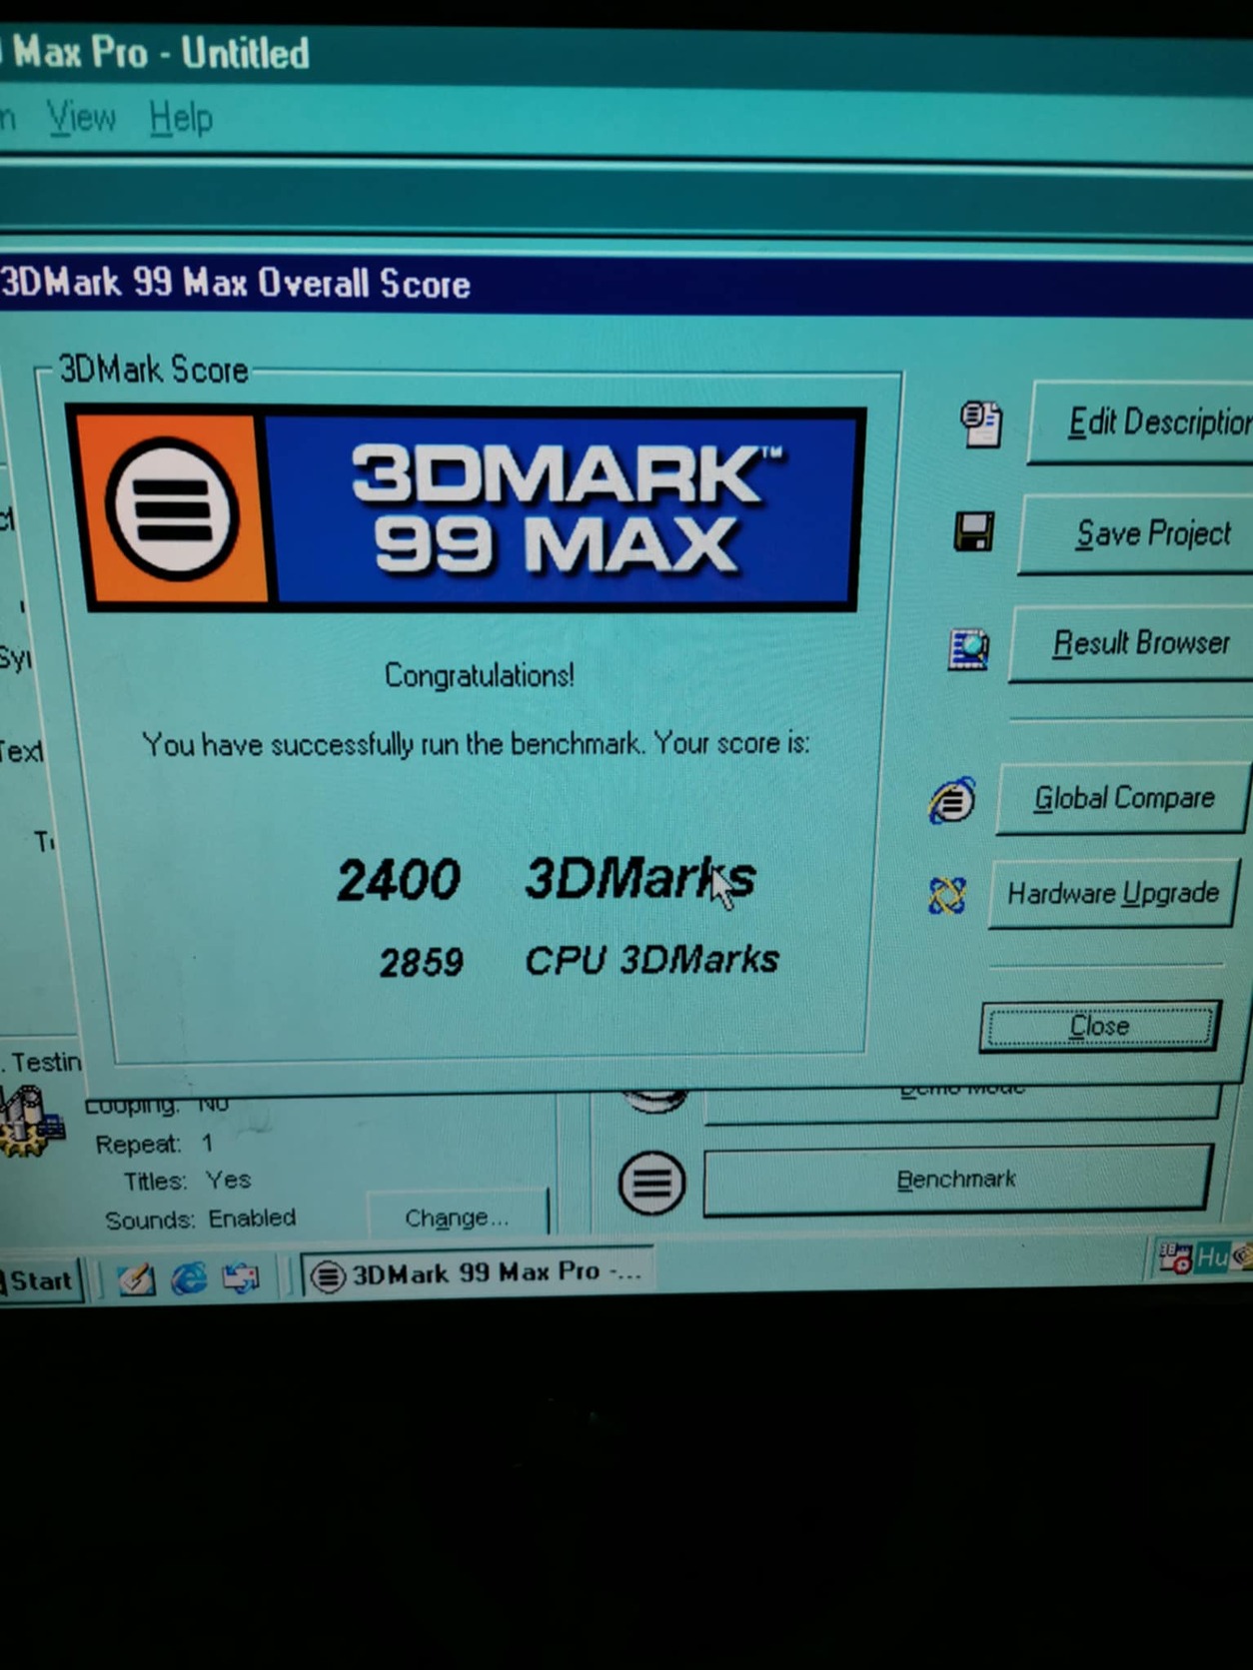This screenshot has height=1670, width=1253.
Task: Click the Edit Description document icon
Action: point(980,423)
